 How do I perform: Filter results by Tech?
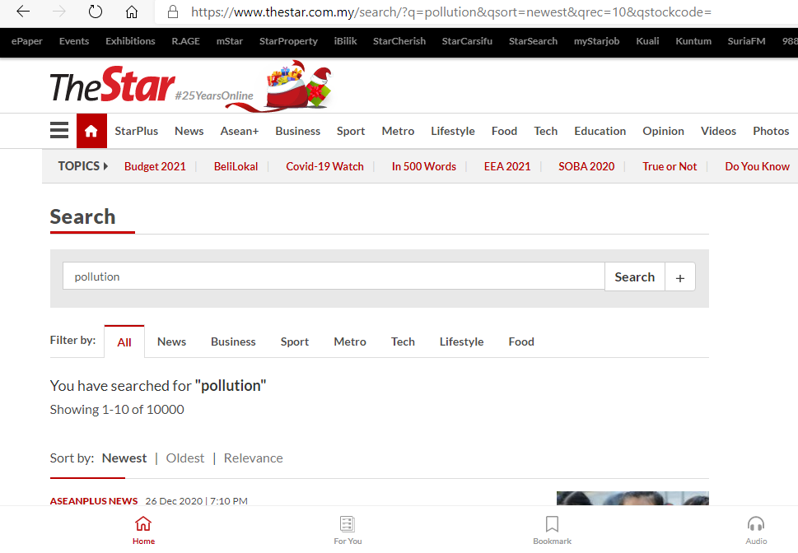tap(403, 342)
